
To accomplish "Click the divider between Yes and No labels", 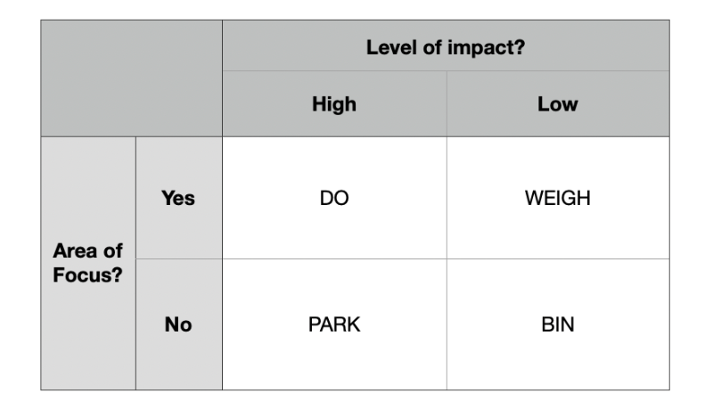I will pos(178,259).
